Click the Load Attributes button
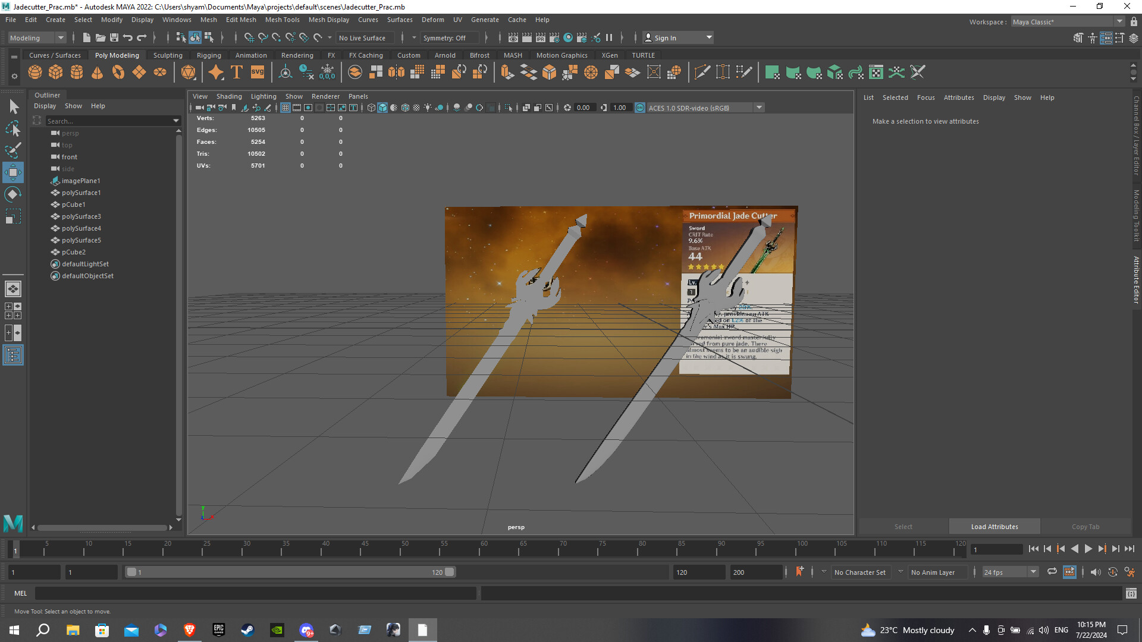Screen dimensions: 1142x642 click(994, 526)
